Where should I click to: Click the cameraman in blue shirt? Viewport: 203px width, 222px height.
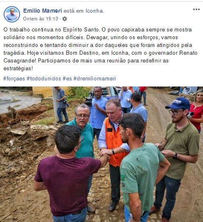(98, 111)
